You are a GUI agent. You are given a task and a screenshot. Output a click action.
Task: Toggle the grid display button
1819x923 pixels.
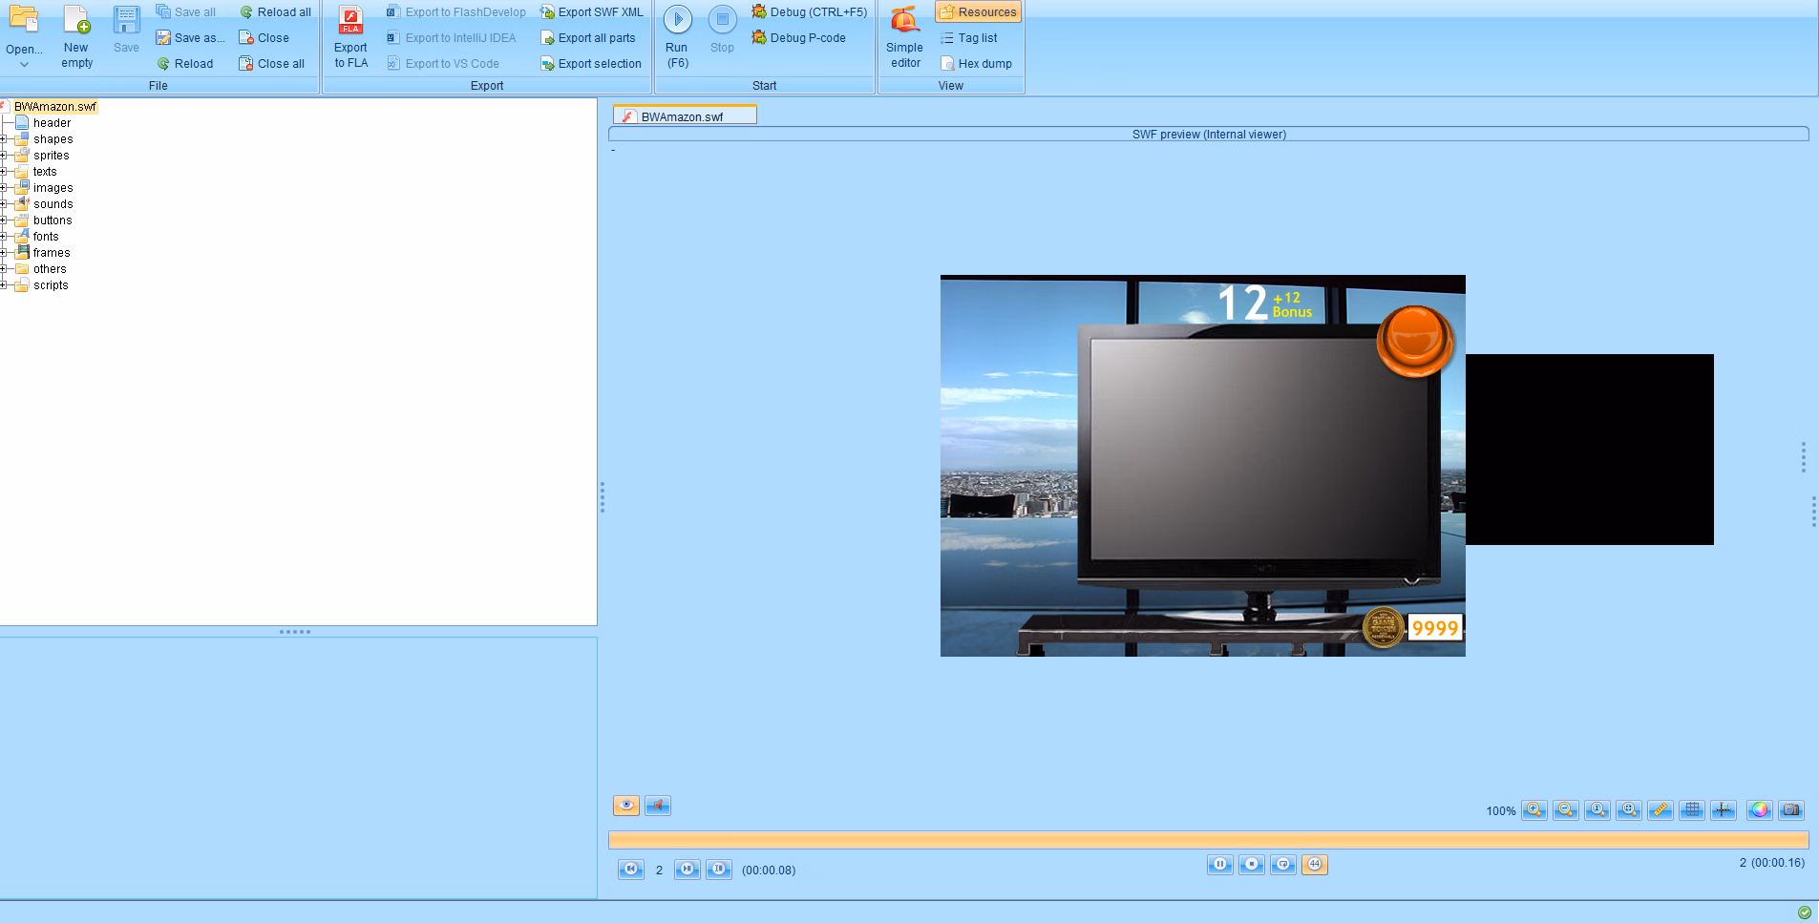coord(1691,810)
